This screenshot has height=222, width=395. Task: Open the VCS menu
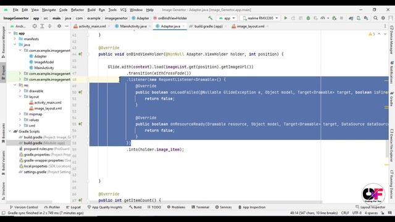(x=123, y=10)
